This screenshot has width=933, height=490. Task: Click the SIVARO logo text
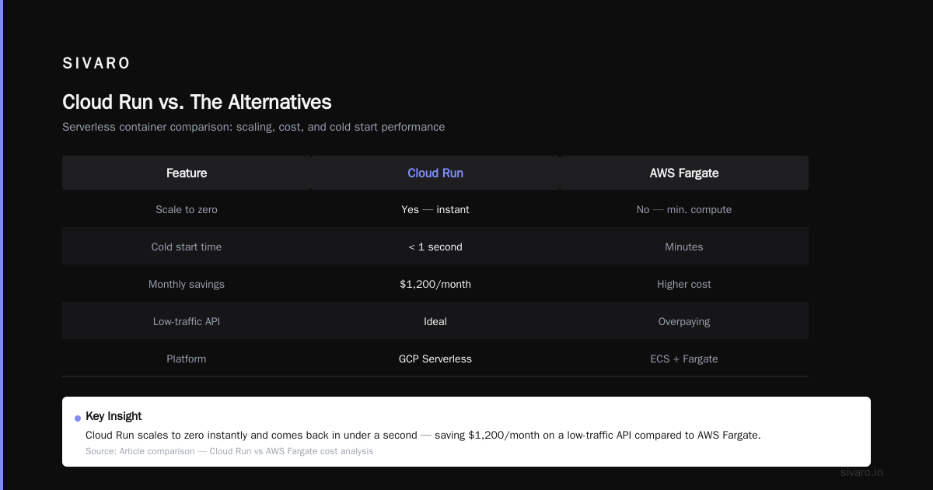coord(96,64)
